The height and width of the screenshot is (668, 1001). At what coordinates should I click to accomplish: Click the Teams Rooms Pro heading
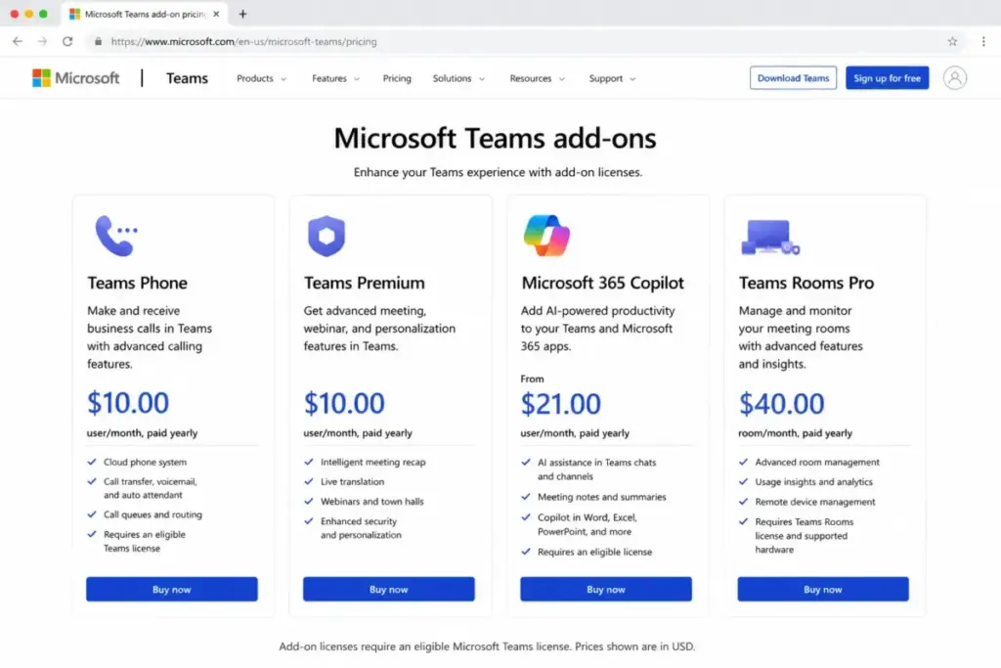806,283
